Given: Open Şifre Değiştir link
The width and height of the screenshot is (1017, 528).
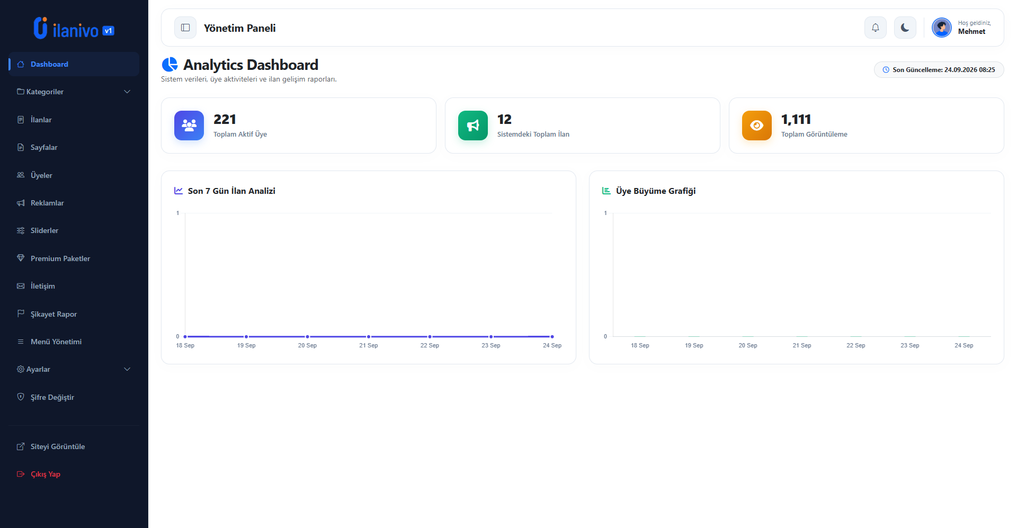Looking at the screenshot, I should pos(74,397).
